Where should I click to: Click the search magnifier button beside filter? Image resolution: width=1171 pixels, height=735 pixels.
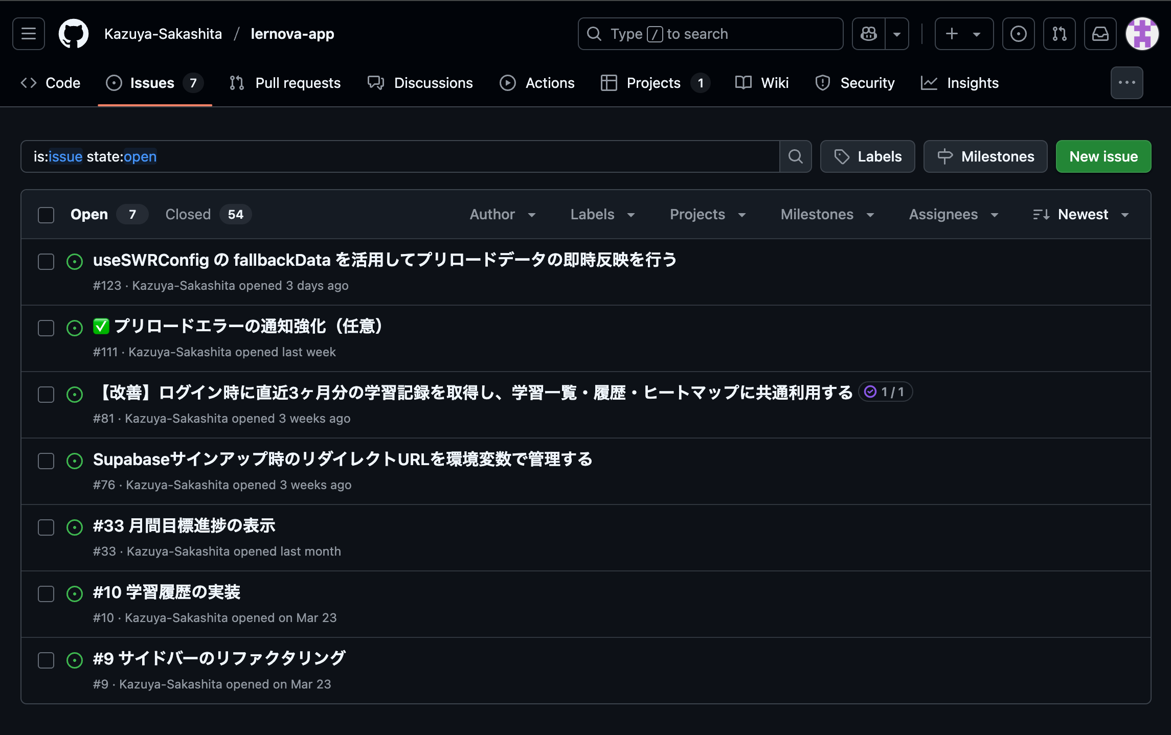tap(795, 156)
